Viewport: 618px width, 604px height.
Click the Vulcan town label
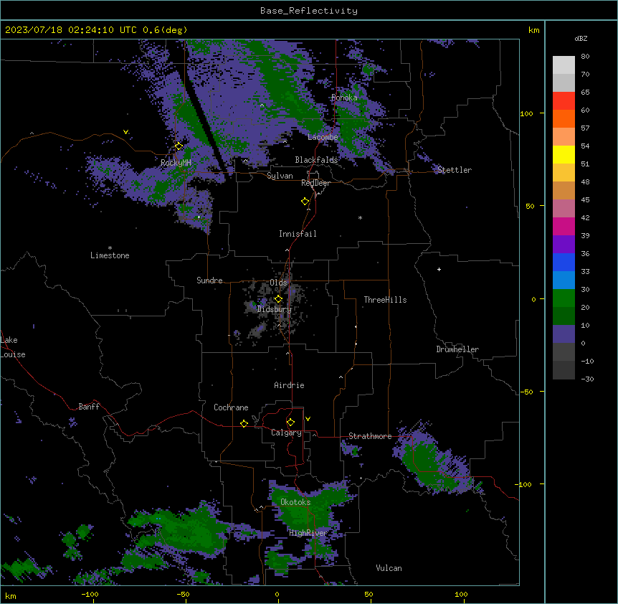point(389,568)
